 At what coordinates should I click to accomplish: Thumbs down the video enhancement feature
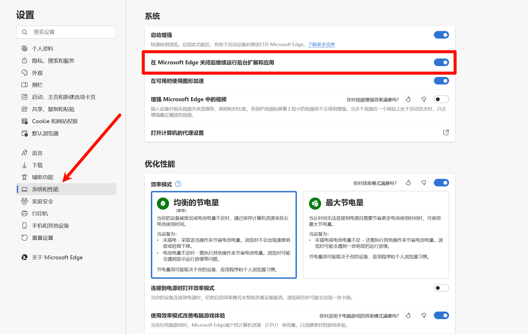click(x=424, y=99)
